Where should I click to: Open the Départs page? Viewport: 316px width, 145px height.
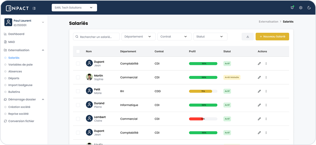point(14,78)
